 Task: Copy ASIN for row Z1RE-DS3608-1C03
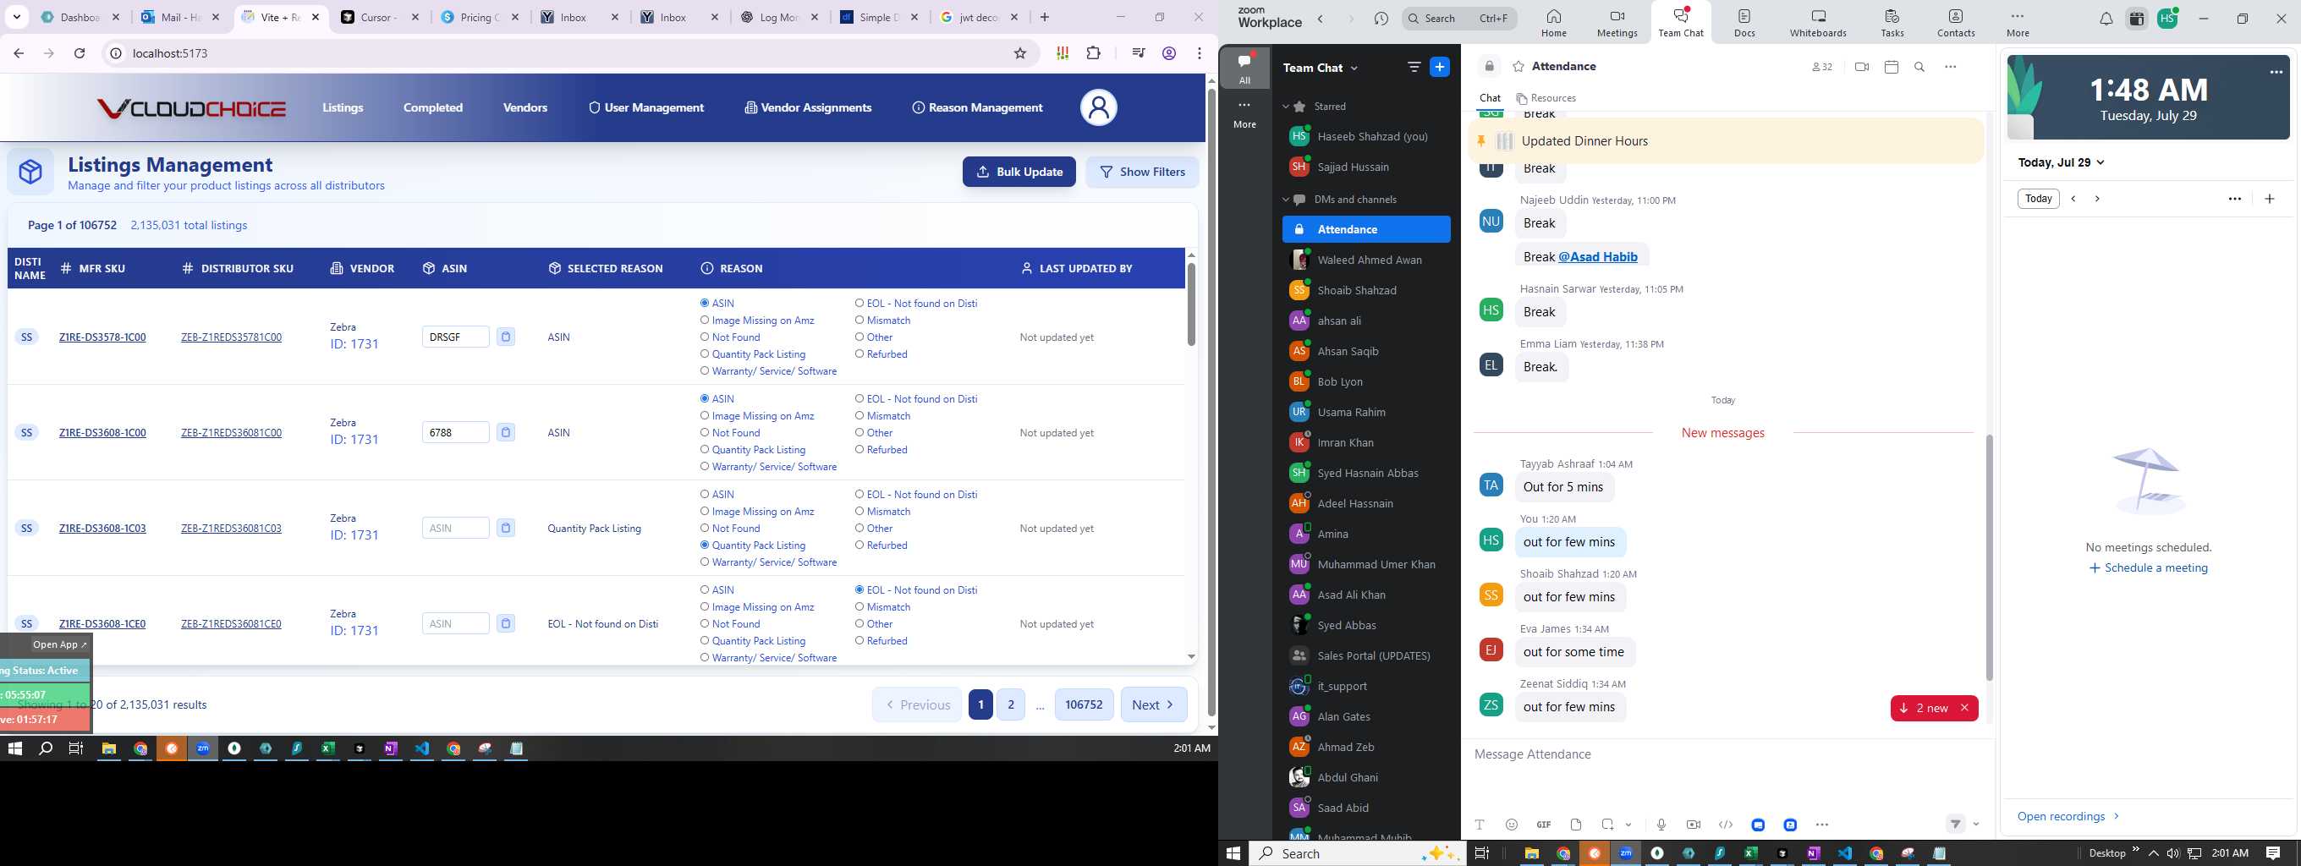coord(506,529)
